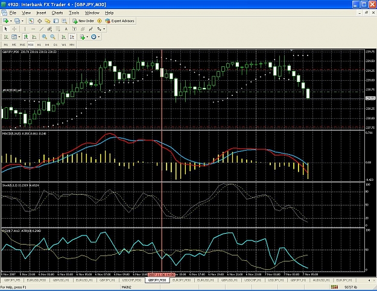Open the Insert menu
377x291 pixels.
41,13
